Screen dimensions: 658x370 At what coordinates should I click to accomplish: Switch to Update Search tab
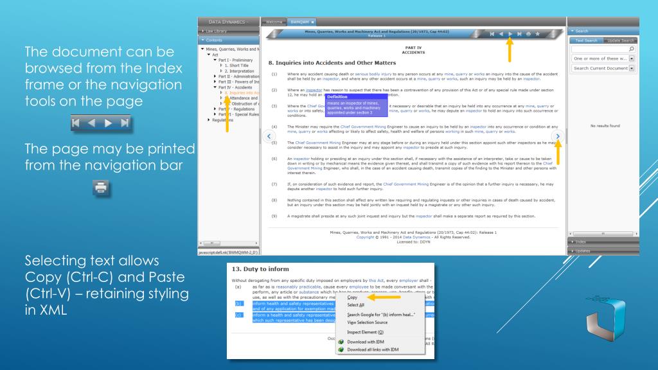click(620, 40)
